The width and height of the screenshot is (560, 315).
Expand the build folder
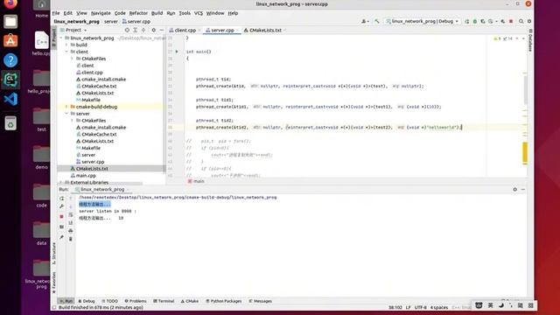pos(66,45)
